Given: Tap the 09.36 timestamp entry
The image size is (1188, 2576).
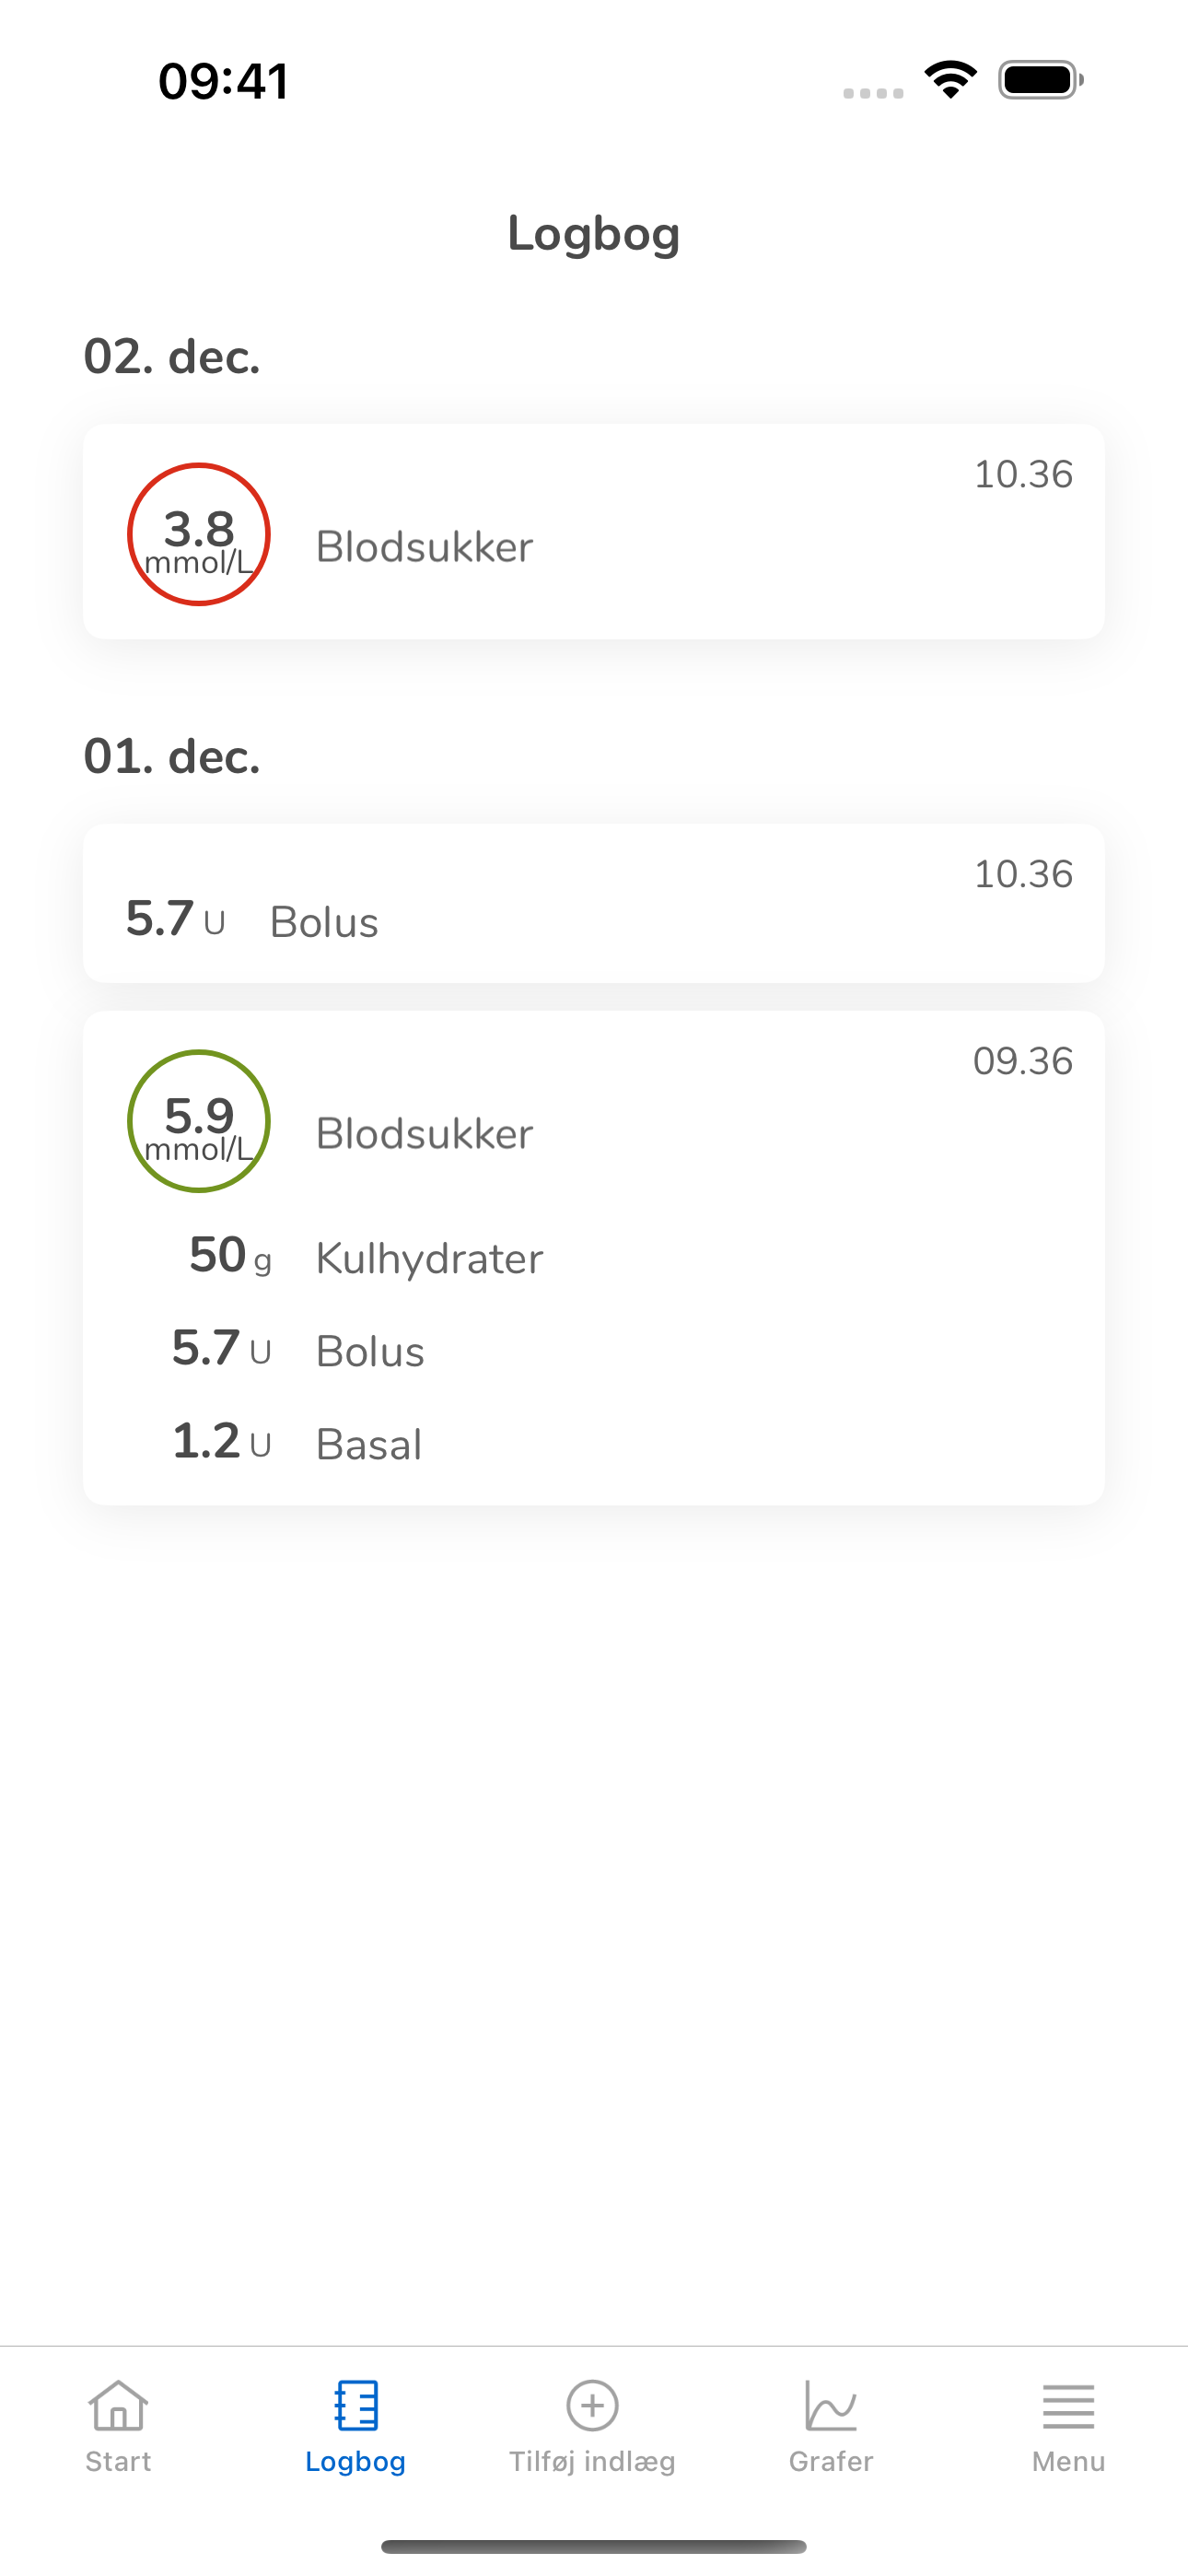Looking at the screenshot, I should point(1023,1060).
